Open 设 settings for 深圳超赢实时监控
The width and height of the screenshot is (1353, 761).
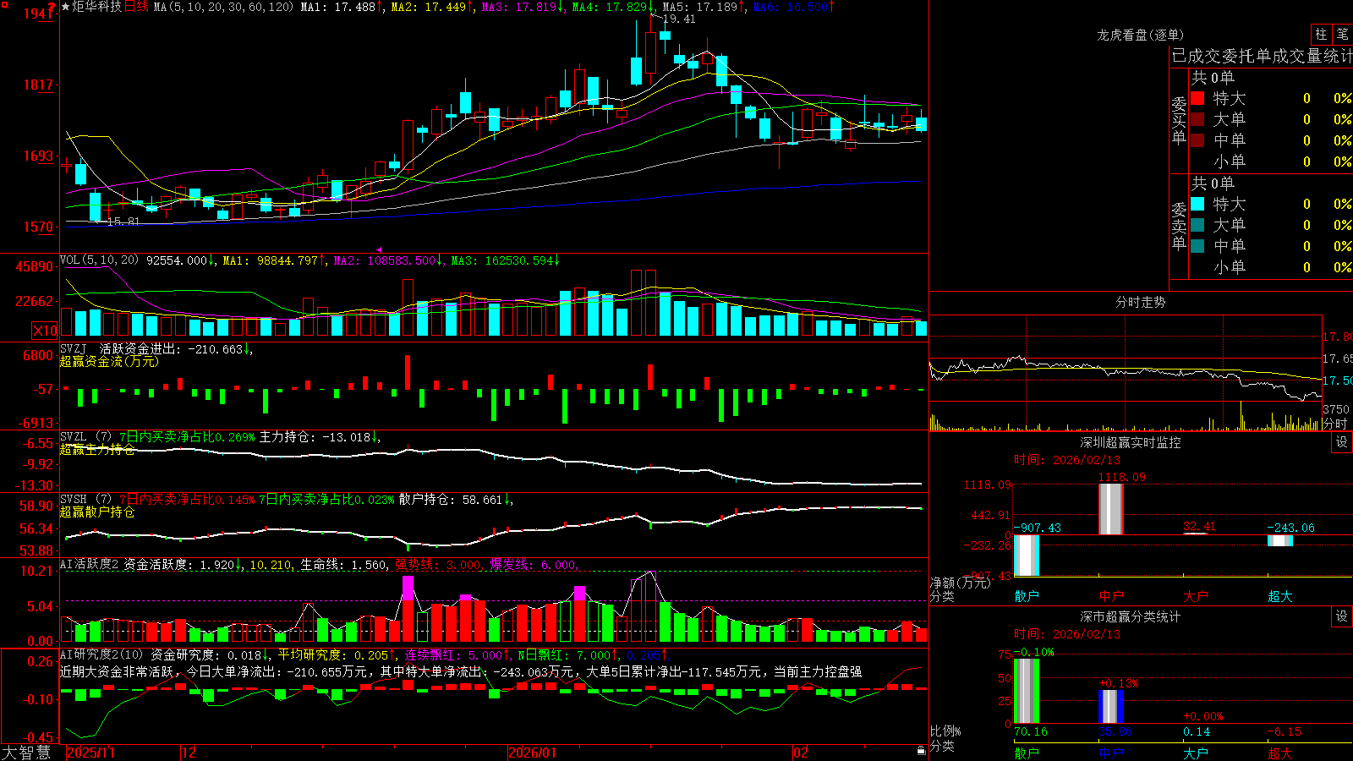pos(1342,442)
